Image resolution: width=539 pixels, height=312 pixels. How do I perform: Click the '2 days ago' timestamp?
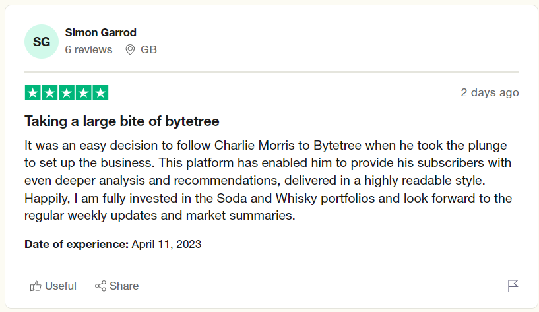point(490,92)
